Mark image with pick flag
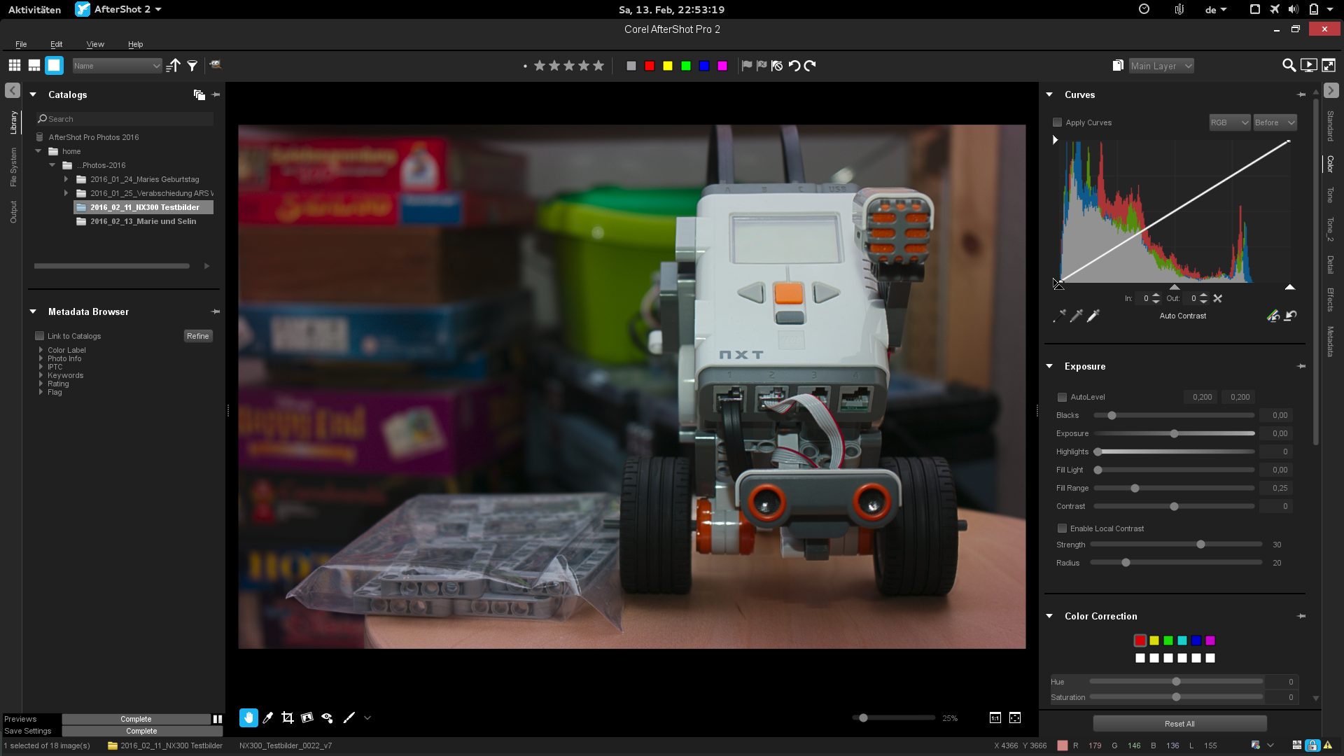Image resolution: width=1344 pixels, height=756 pixels. [747, 66]
